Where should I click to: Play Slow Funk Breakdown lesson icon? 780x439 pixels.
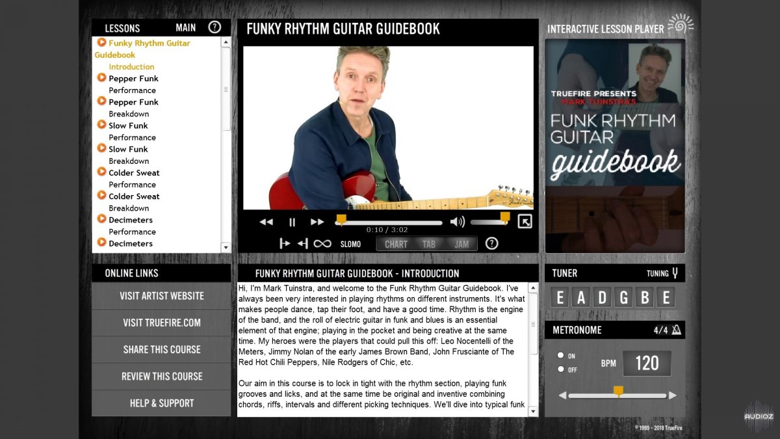(101, 148)
